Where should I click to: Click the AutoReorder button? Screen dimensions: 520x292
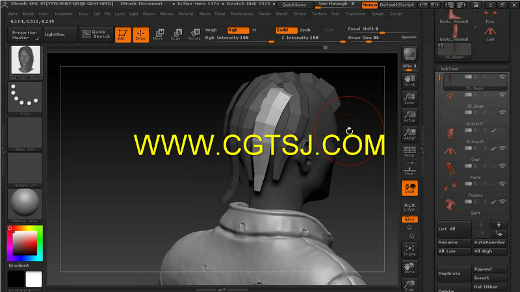490,242
